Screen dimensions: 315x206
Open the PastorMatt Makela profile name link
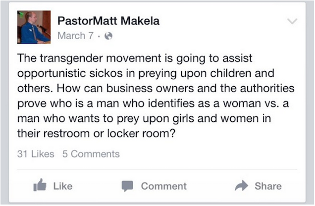[x=108, y=21]
